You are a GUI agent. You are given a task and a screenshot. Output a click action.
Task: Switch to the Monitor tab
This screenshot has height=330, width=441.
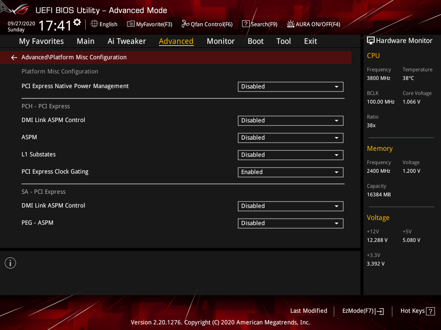(x=220, y=41)
